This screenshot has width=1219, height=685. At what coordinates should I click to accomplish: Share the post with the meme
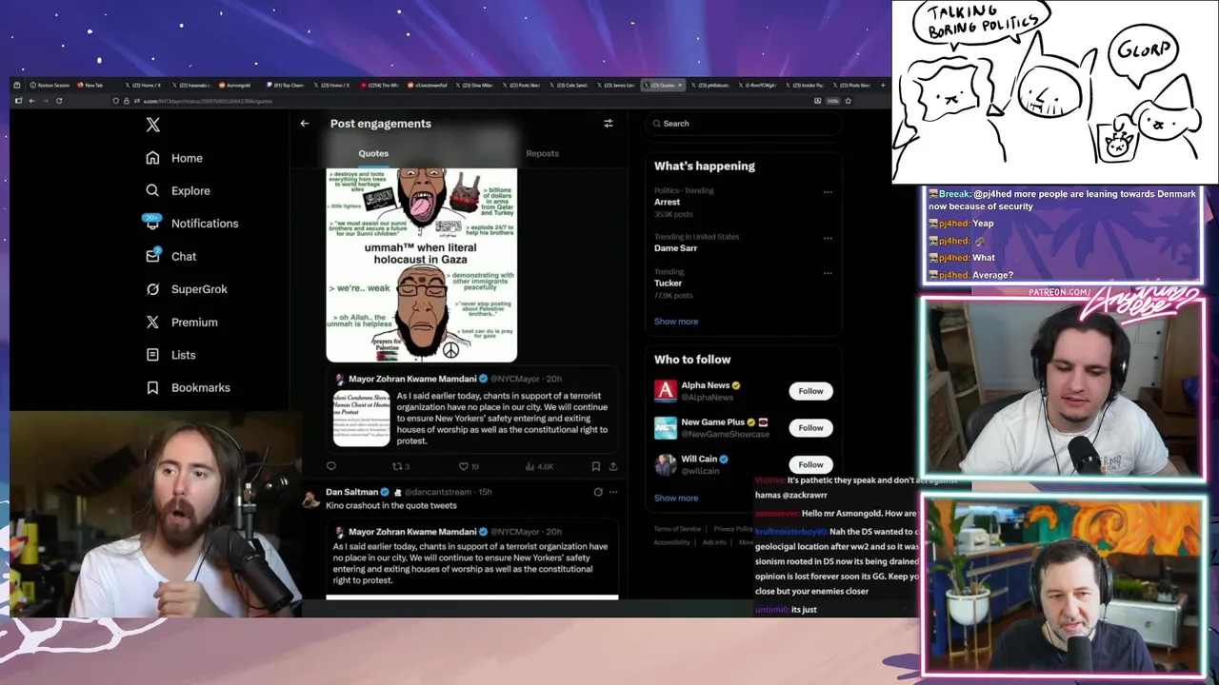coord(613,466)
